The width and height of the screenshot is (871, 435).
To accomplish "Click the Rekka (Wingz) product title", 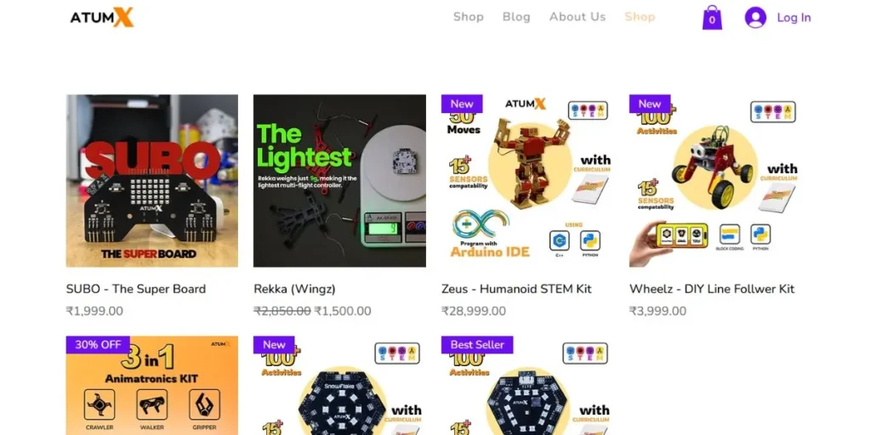I will (x=294, y=289).
